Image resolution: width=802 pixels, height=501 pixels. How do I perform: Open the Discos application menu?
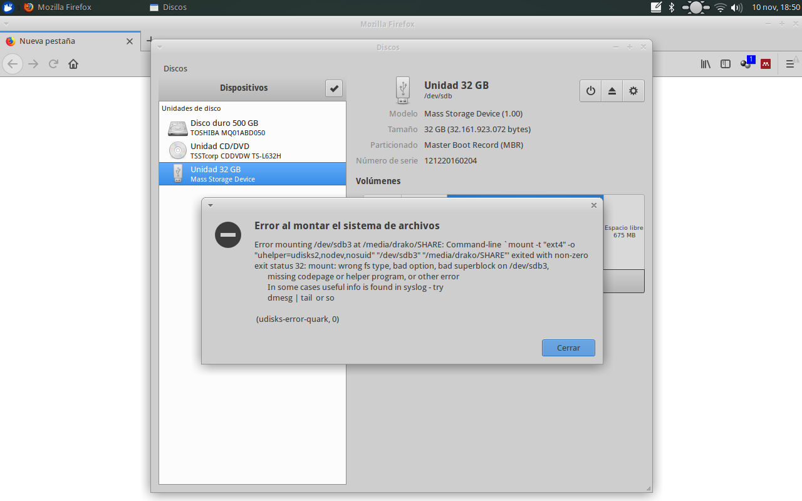[x=175, y=68]
